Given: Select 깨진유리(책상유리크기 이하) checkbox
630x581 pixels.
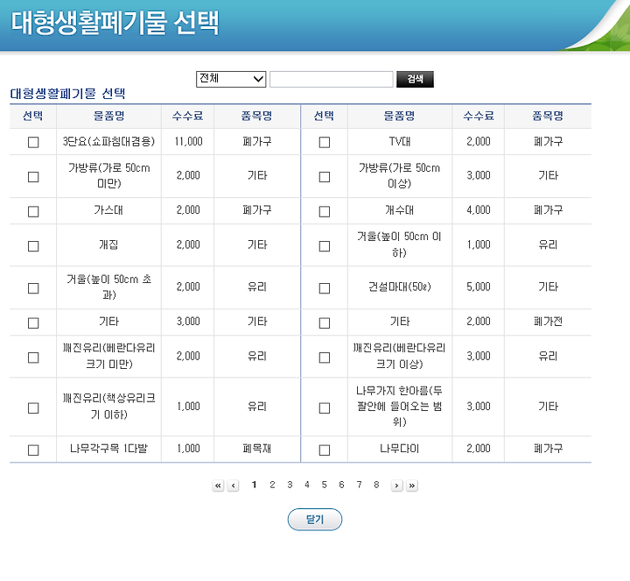Looking at the screenshot, I should point(33,407).
